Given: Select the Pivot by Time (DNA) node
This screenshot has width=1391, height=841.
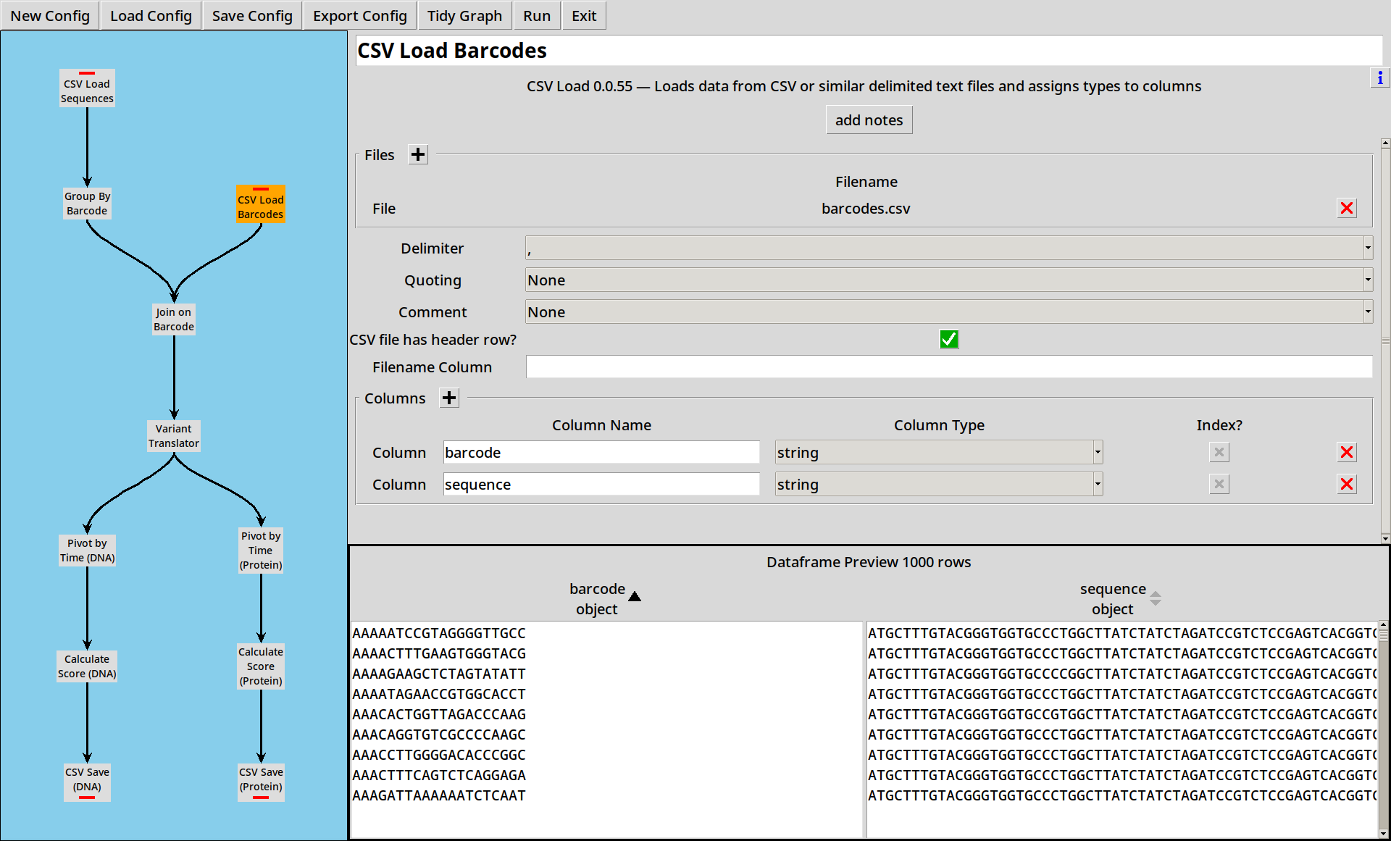Looking at the screenshot, I should pyautogui.click(x=87, y=551).
